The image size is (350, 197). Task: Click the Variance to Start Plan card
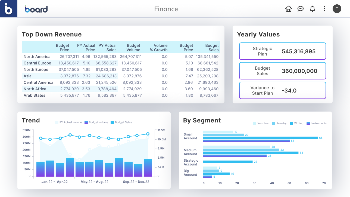[282, 90]
